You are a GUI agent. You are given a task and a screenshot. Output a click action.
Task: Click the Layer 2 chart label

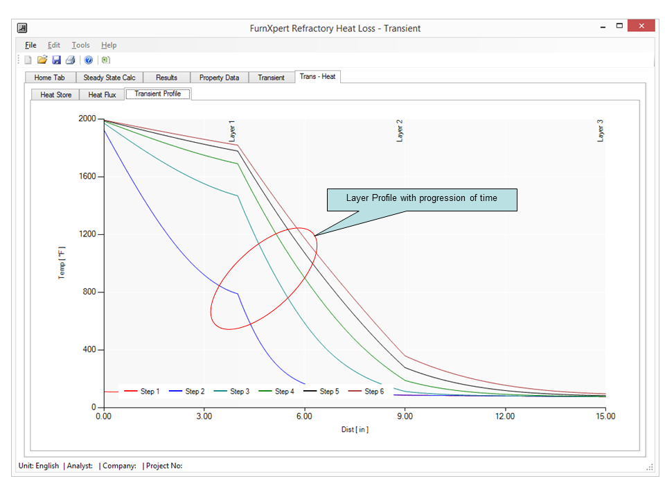pyautogui.click(x=400, y=131)
